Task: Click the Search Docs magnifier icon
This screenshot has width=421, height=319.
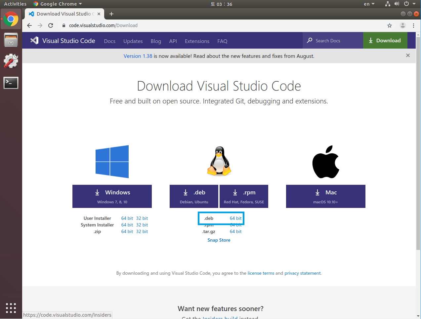Action: [310, 40]
